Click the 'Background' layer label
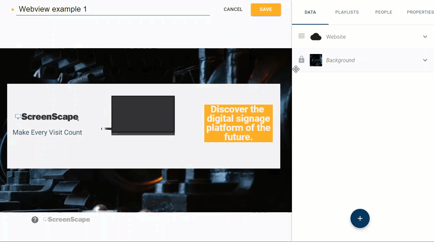The height and width of the screenshot is (242, 434). click(340, 60)
